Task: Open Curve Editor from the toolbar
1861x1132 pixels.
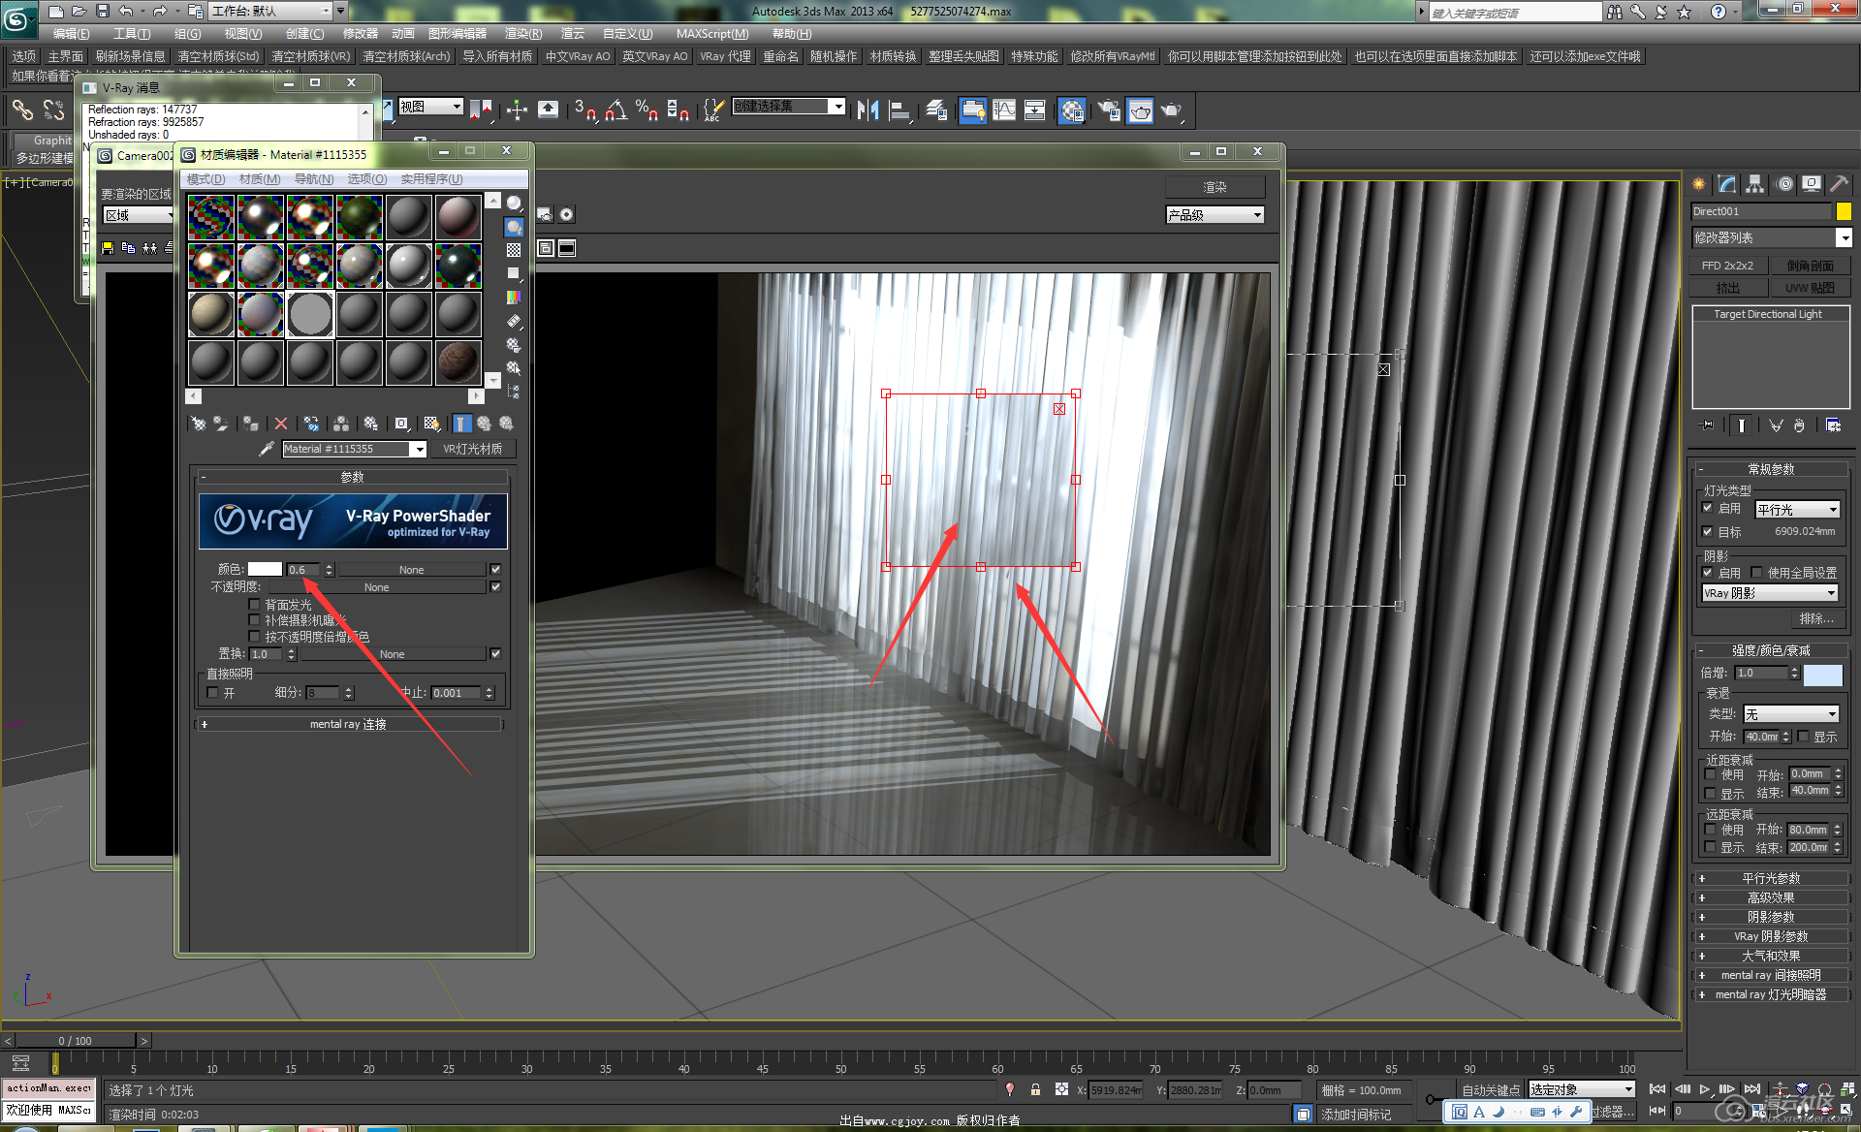Action: 1004,110
